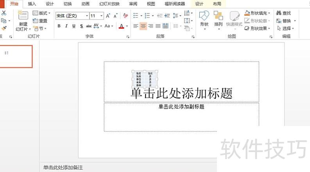Decrease font size with A-down icon
The height and width of the screenshot is (172, 310).
click(116, 16)
